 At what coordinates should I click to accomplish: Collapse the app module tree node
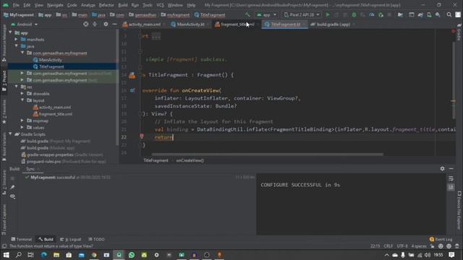11,32
